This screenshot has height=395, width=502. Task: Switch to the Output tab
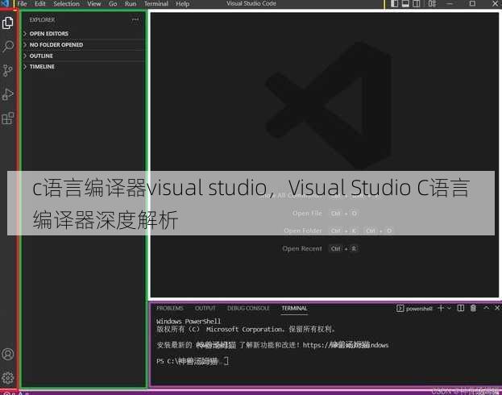pyautogui.click(x=205, y=308)
